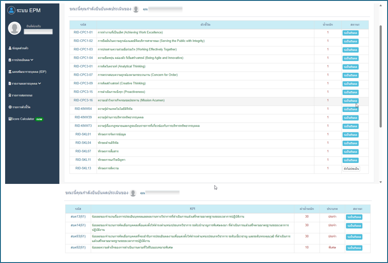Click the status button for RID-CPC3-16

[x=350, y=101]
